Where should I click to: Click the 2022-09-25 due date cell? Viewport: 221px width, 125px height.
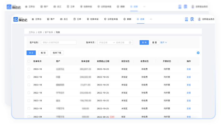coord(103,117)
